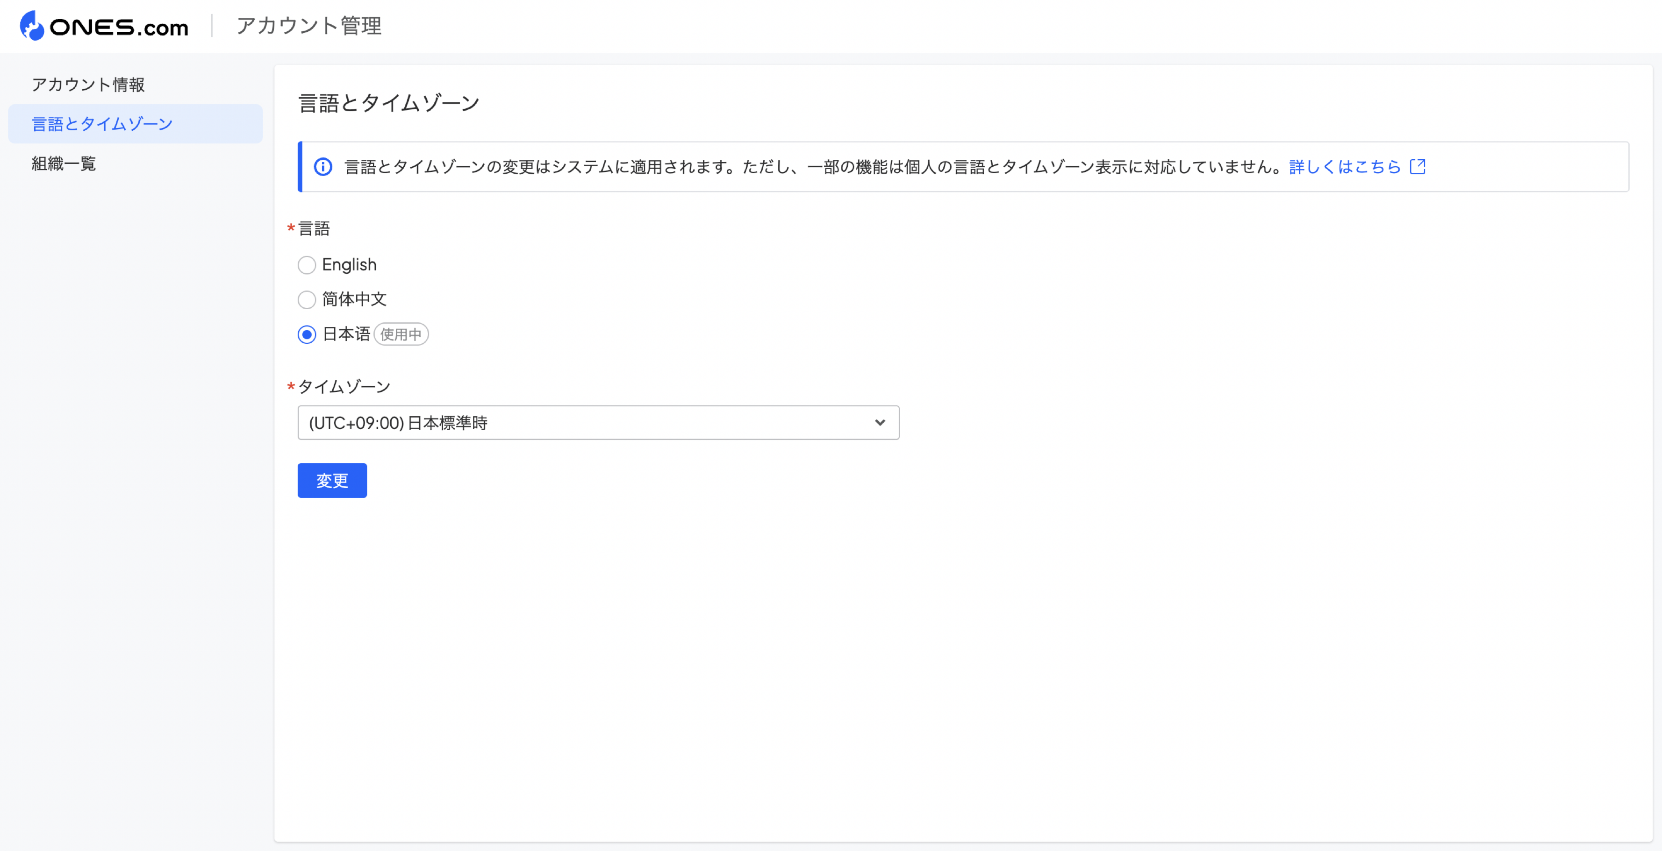Viewport: 1662px width, 851px height.
Task: Select 言語とタイムゾーン in the sidebar
Action: (102, 124)
